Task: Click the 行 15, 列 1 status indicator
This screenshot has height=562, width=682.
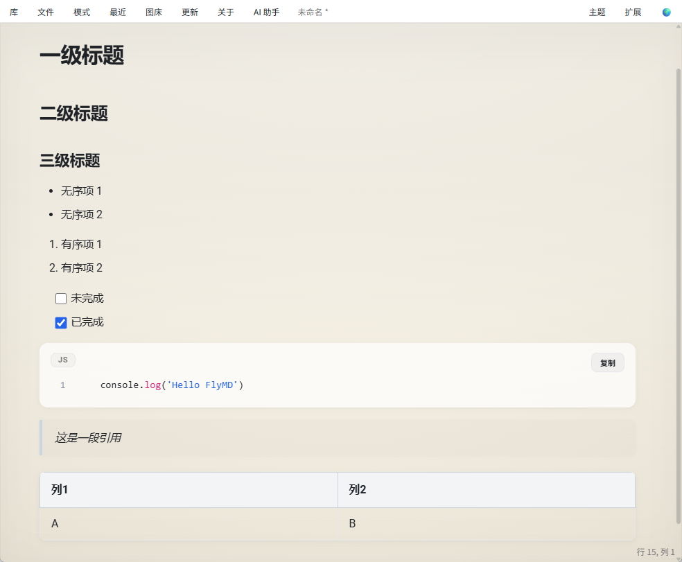Action: coord(656,551)
